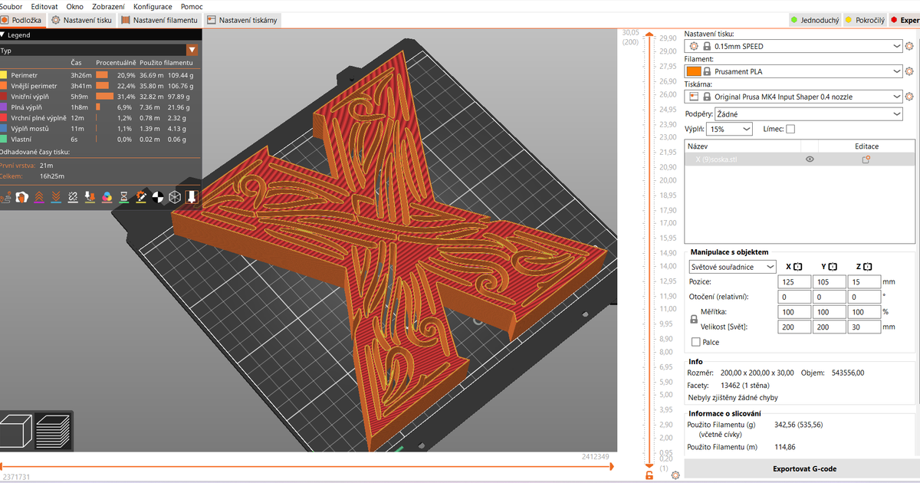The width and height of the screenshot is (920, 483).
Task: Click gear icon beside Prusament PLA filament
Action: (x=909, y=71)
